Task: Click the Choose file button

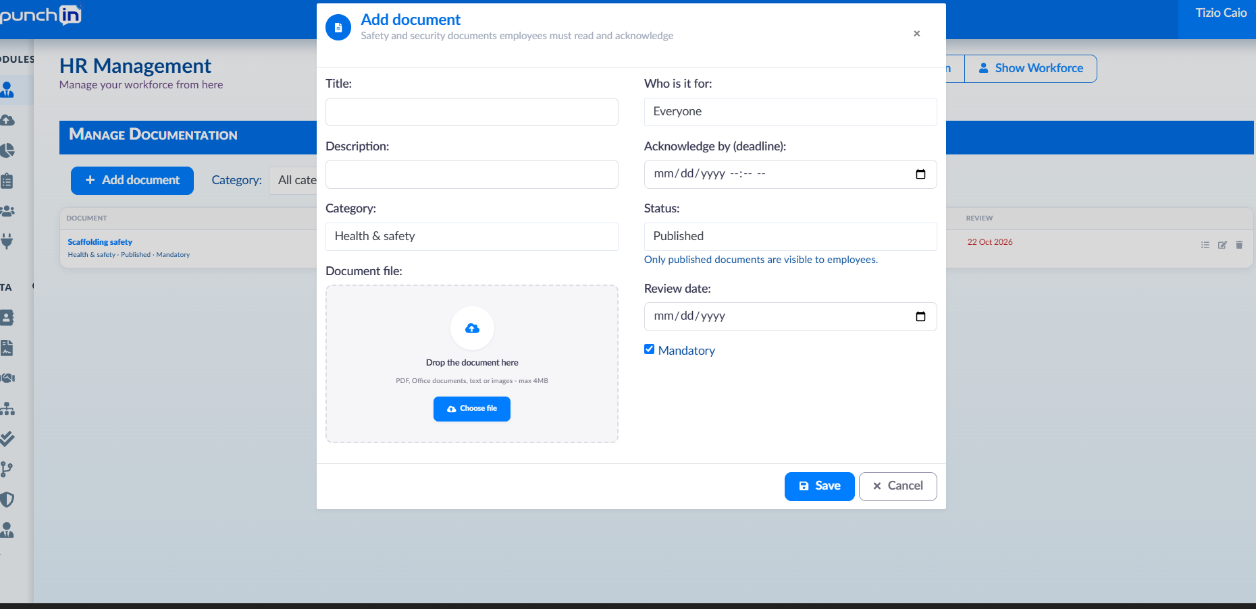Action: click(x=471, y=409)
